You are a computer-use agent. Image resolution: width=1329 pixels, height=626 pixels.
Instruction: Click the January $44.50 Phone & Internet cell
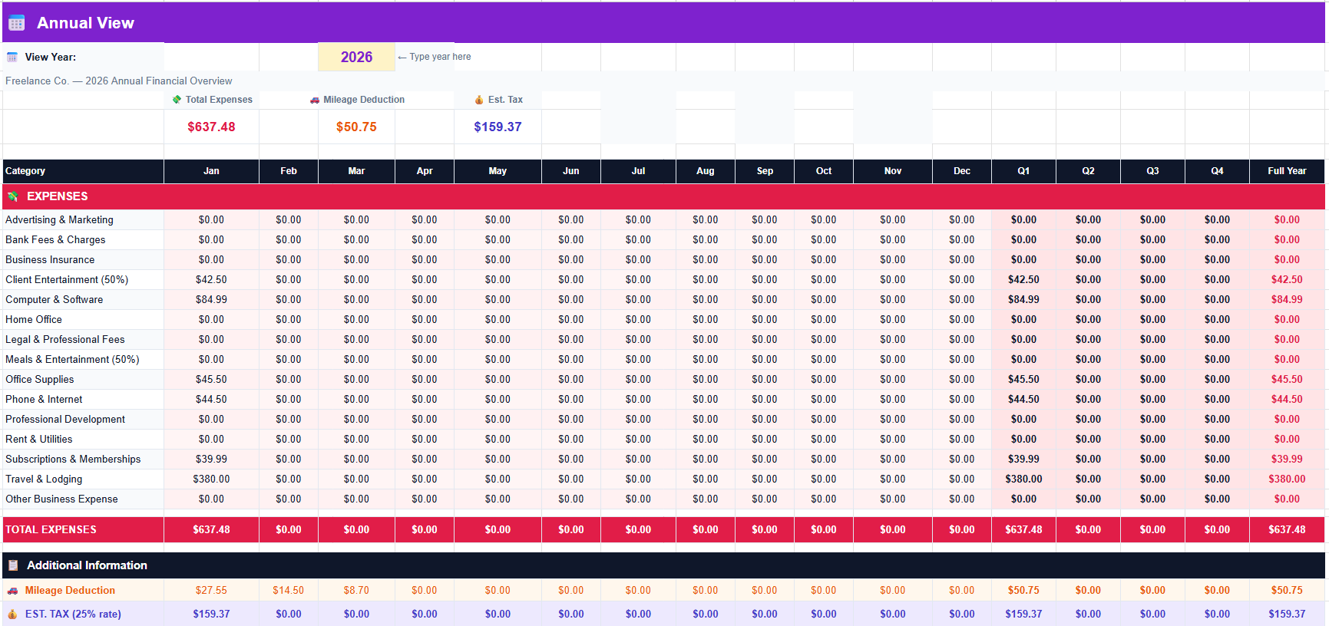(211, 400)
